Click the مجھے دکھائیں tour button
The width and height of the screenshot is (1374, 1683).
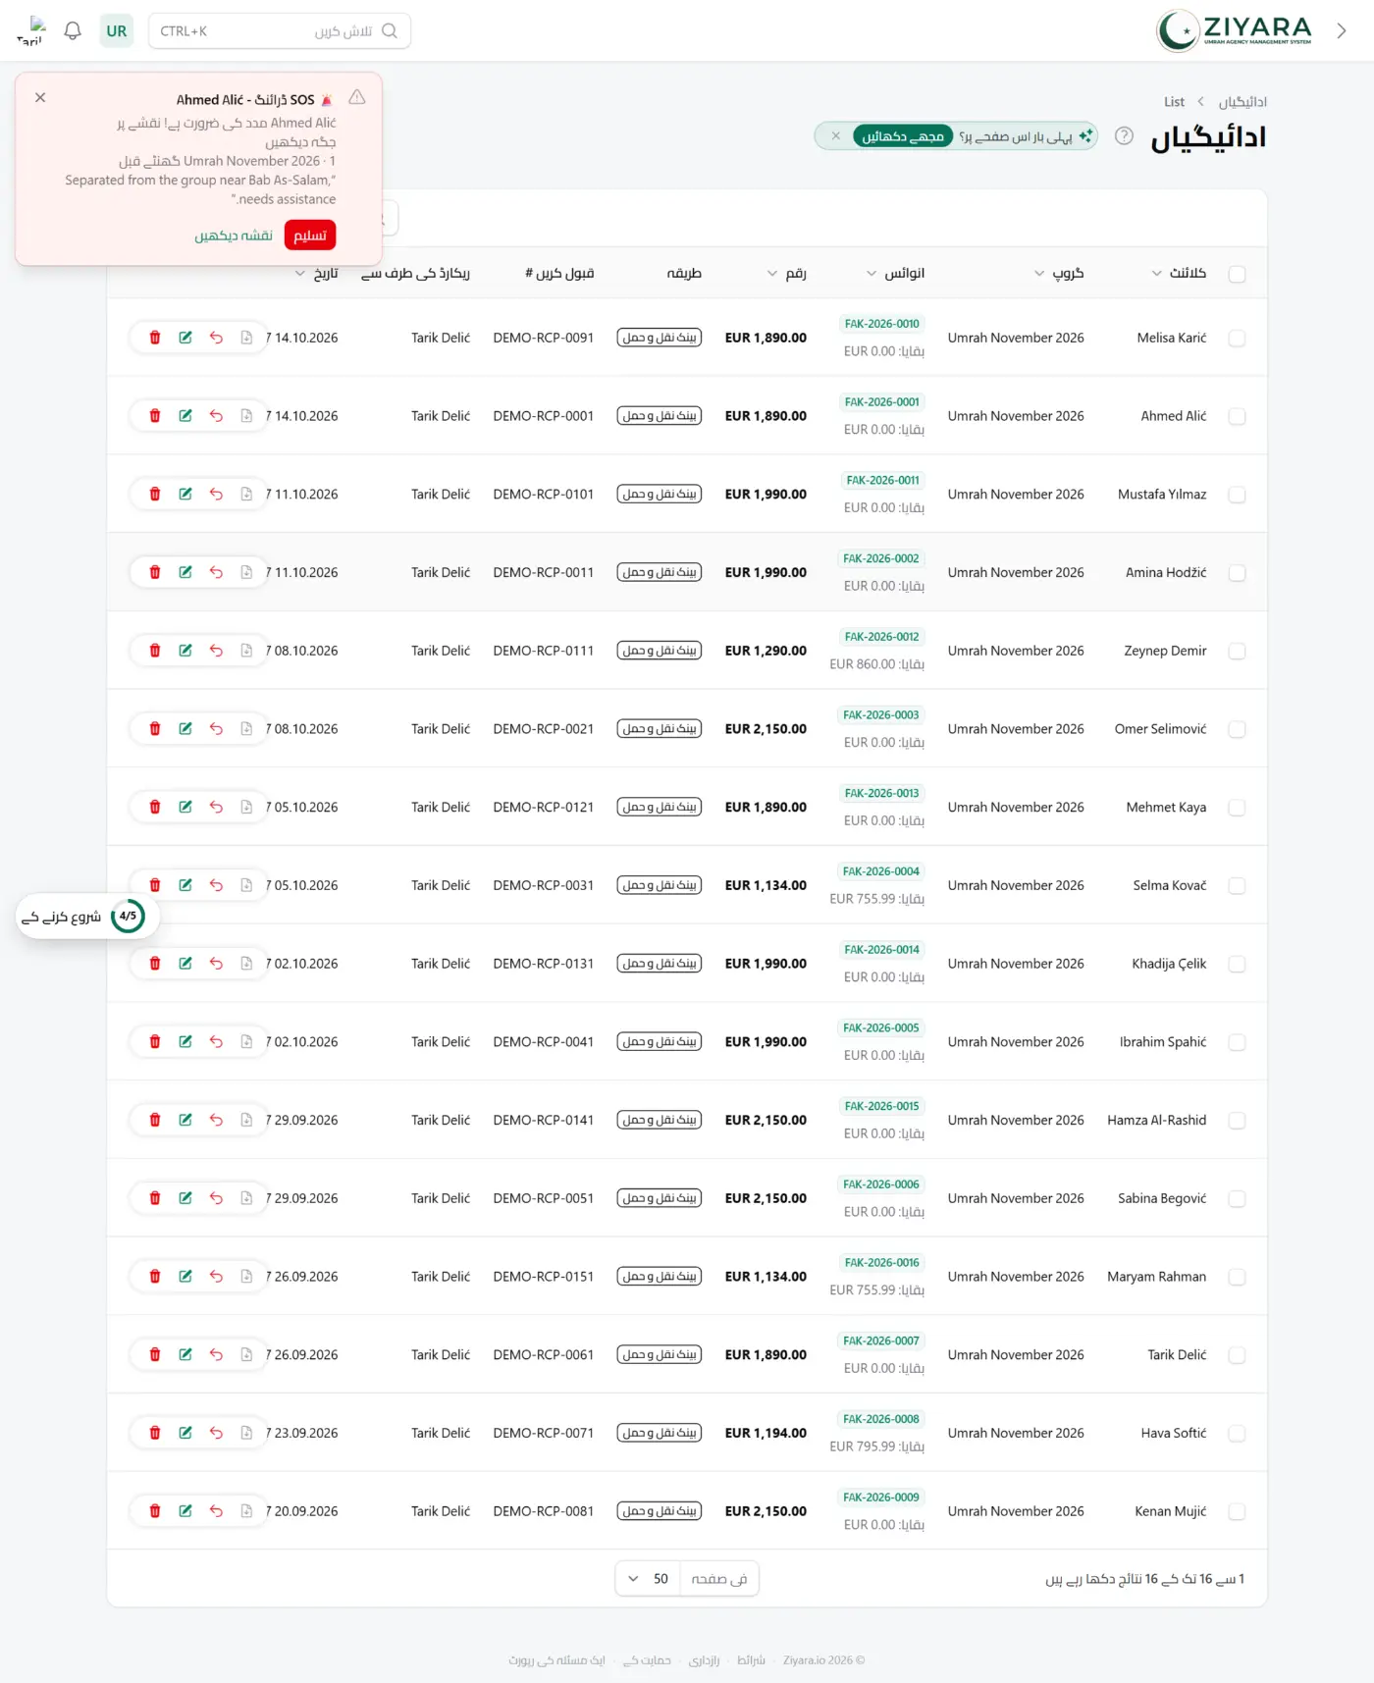coord(903,136)
